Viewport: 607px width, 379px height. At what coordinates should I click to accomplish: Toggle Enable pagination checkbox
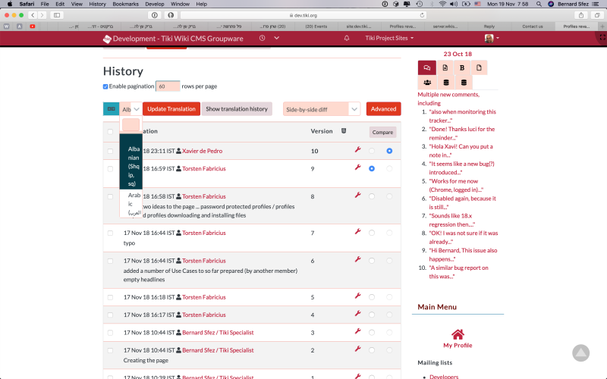[105, 86]
